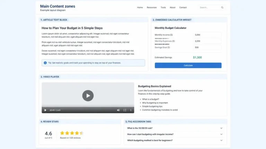
Task: Click the 'What is a budget?' bullet
Action: point(150,99)
